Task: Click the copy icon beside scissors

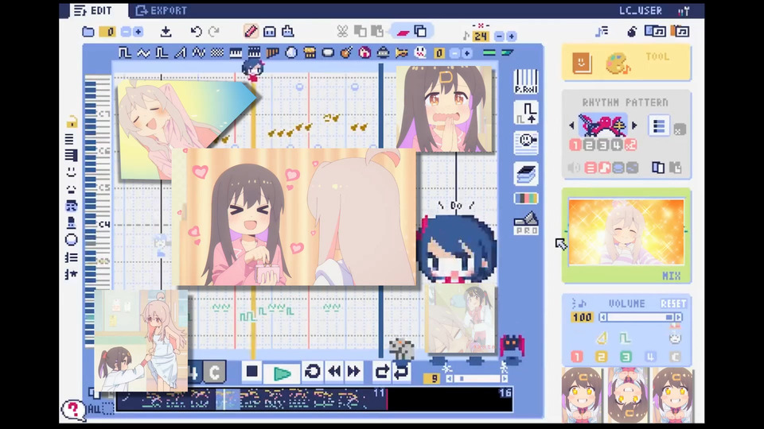Action: [360, 32]
